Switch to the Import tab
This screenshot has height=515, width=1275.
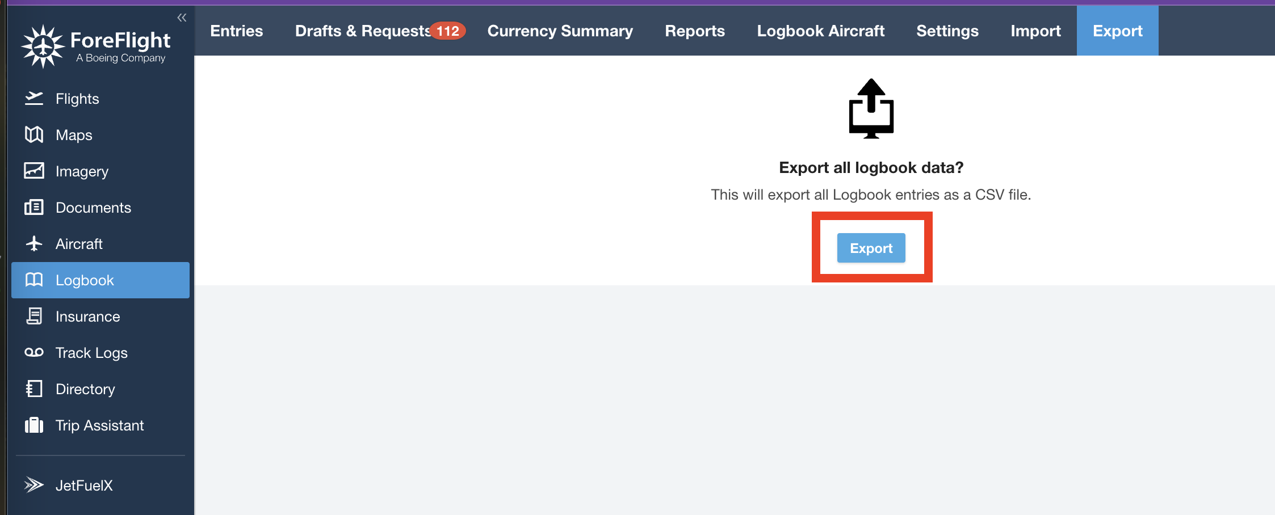tap(1035, 31)
